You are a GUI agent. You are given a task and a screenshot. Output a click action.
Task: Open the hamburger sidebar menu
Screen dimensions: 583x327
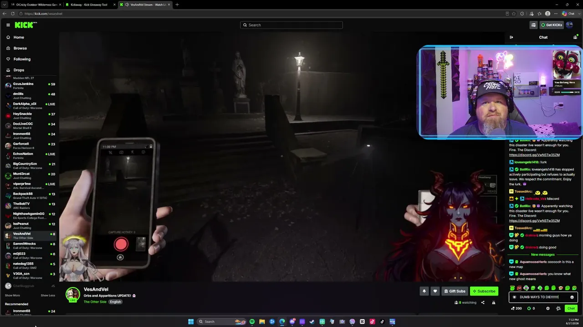click(x=8, y=25)
